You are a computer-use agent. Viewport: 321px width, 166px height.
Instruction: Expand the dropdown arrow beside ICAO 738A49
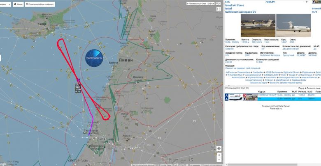(x=307, y=2)
